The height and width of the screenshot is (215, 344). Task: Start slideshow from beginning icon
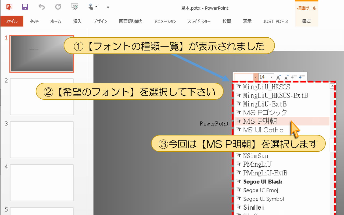click(74, 7)
